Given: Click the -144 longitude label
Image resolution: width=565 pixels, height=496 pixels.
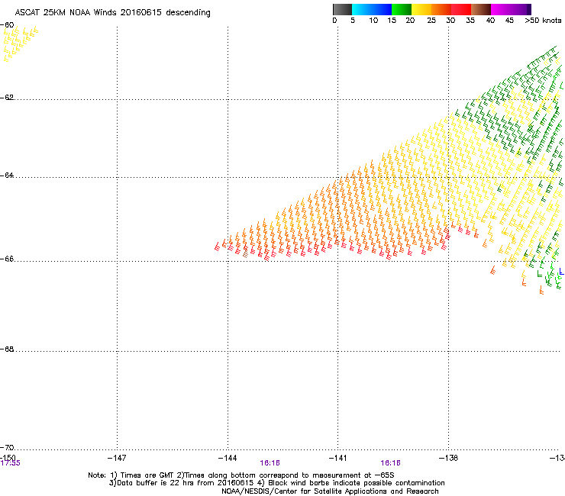Looking at the screenshot, I should [228, 457].
